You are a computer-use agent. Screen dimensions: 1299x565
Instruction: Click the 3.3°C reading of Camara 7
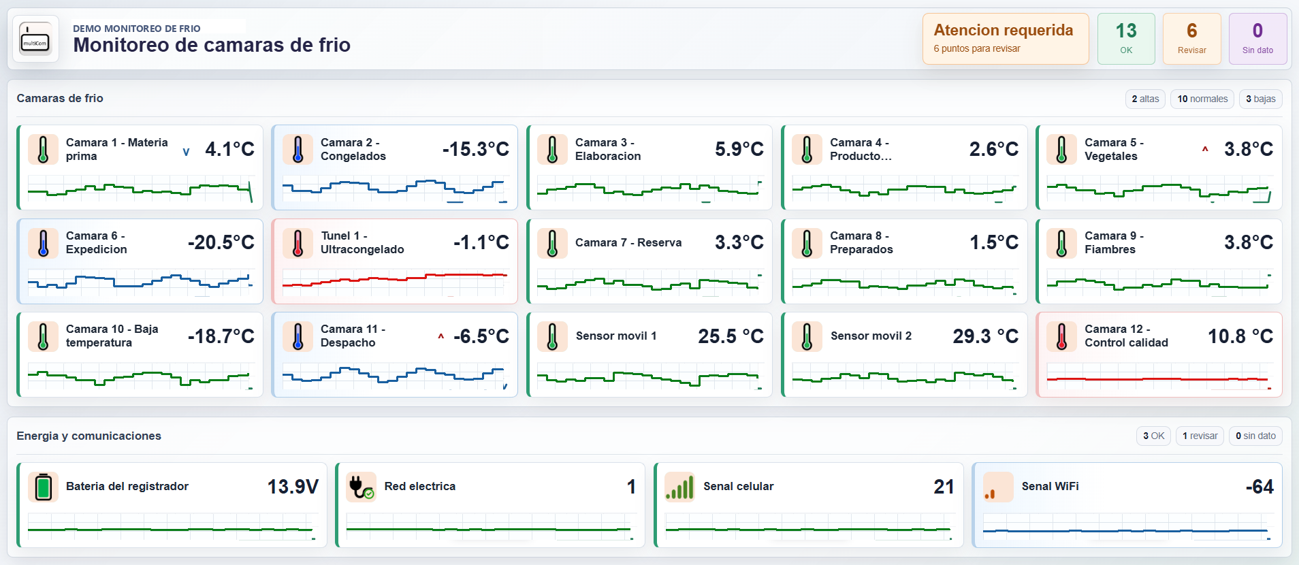[739, 242]
